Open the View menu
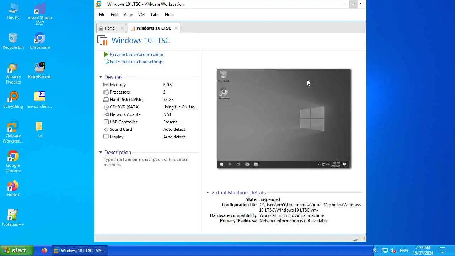 pyautogui.click(x=128, y=15)
